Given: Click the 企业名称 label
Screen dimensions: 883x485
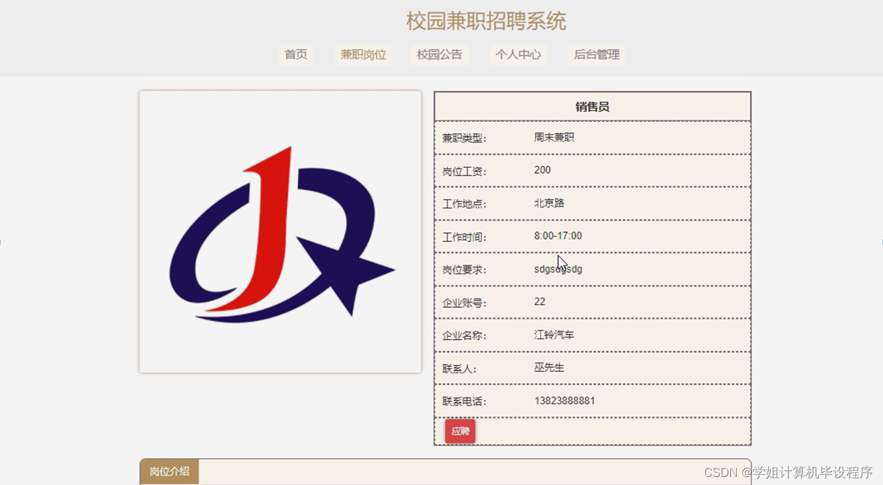Looking at the screenshot, I should click(x=464, y=336).
